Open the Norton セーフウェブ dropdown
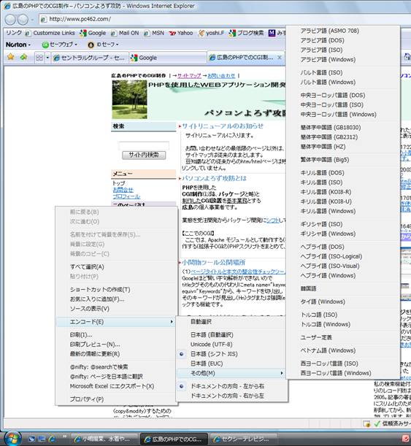The height and width of the screenshot is (446, 411). click(60, 45)
